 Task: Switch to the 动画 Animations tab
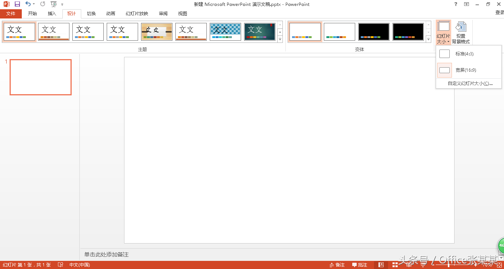tap(110, 14)
